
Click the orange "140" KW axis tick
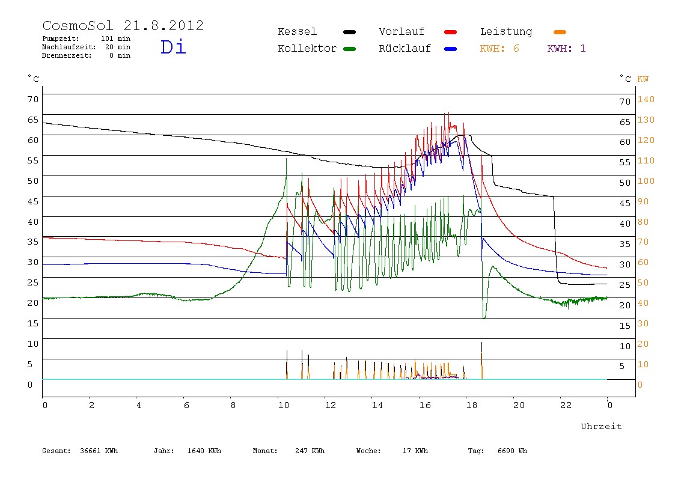point(646,99)
